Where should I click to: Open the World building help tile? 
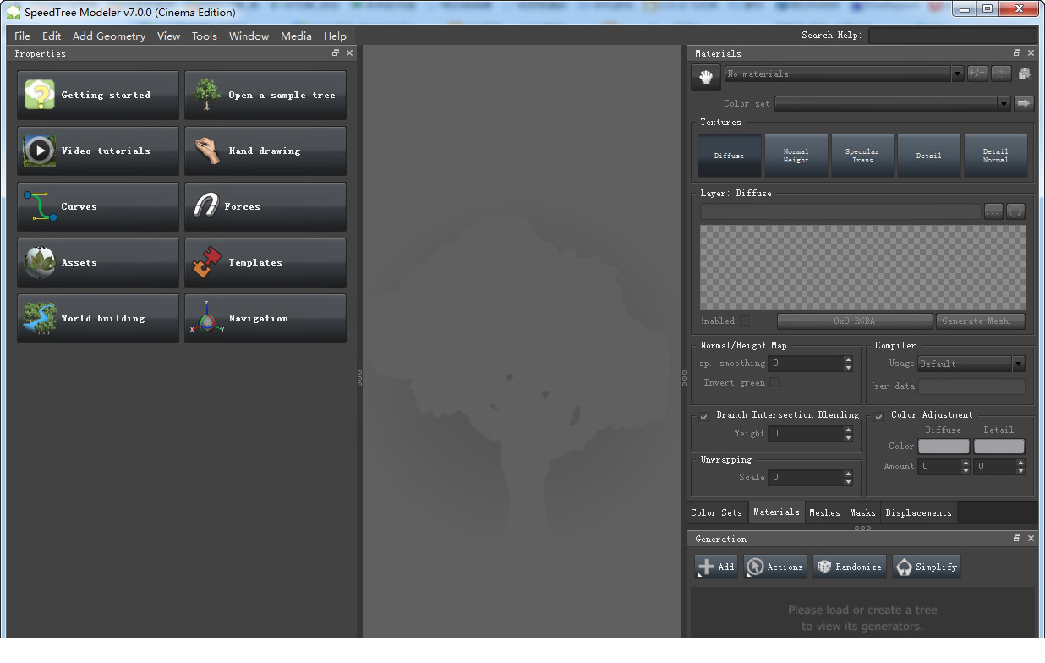coord(98,318)
